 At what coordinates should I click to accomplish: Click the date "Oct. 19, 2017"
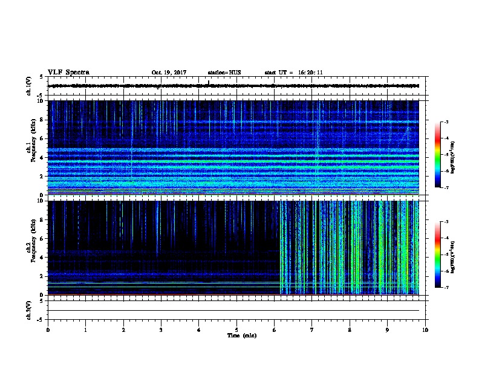tap(169, 73)
